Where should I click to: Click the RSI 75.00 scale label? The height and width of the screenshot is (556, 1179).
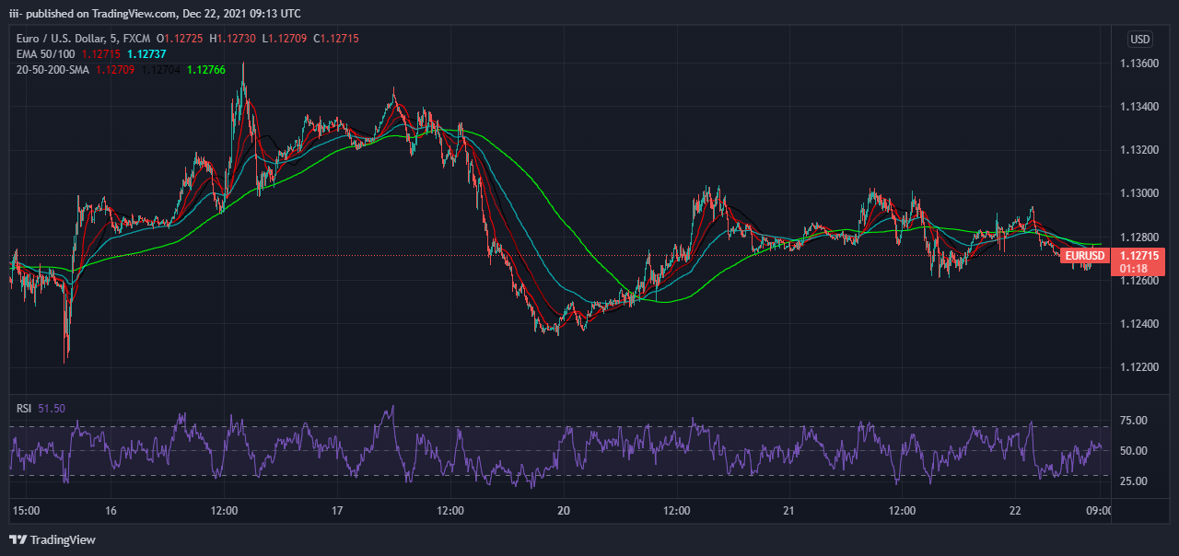tap(1133, 421)
